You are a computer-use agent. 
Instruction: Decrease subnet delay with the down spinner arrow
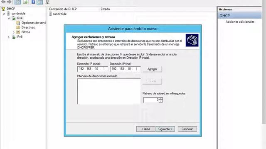tap(161, 101)
